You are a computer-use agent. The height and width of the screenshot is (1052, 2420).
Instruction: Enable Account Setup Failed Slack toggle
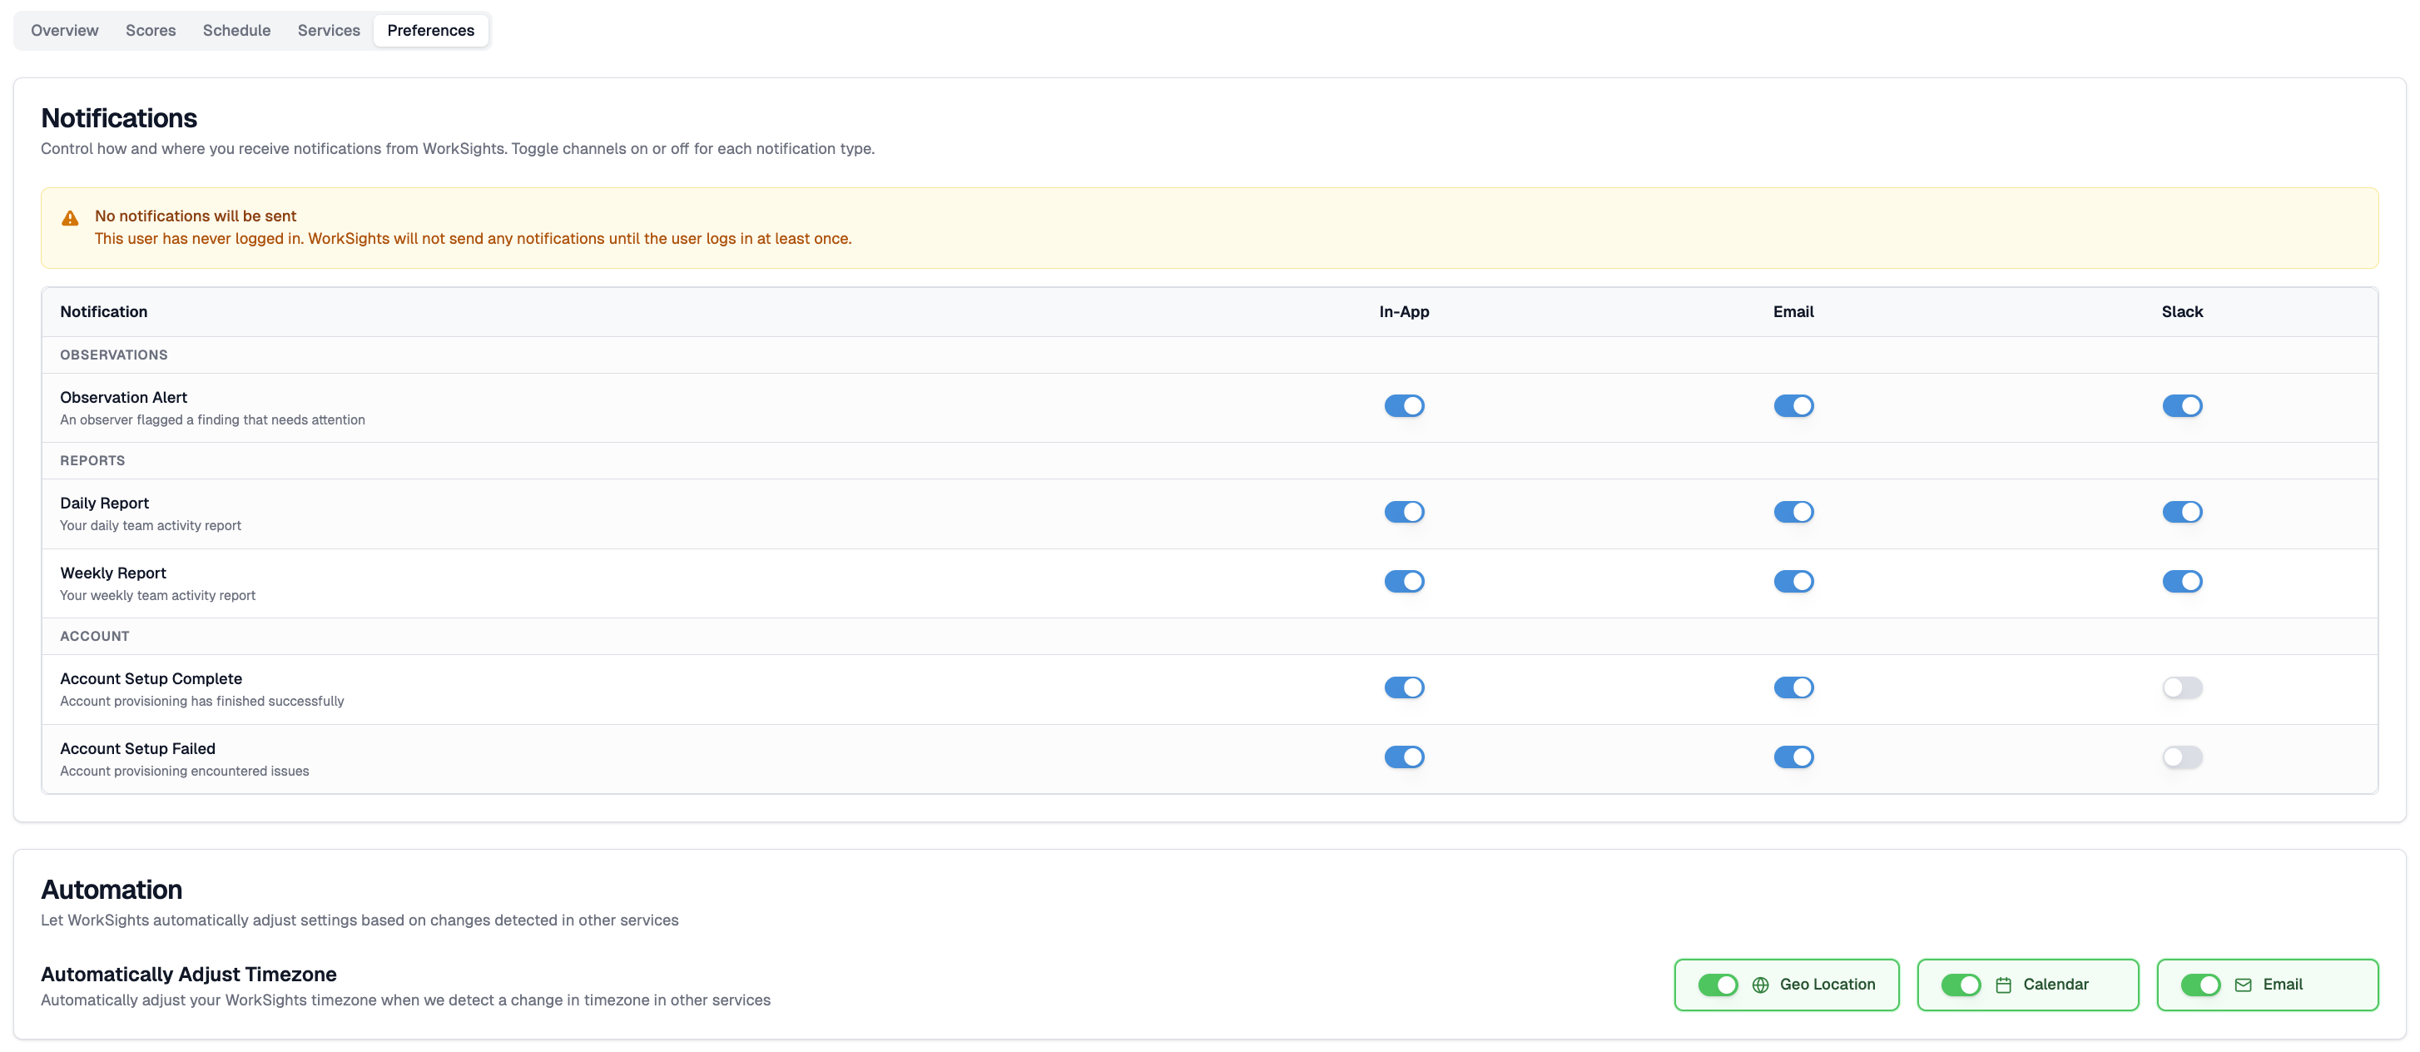pyautogui.click(x=2181, y=757)
